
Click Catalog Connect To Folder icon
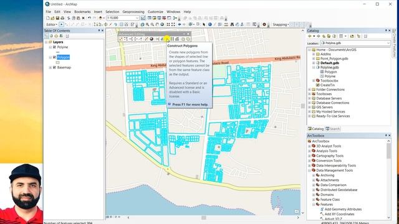(352, 36)
